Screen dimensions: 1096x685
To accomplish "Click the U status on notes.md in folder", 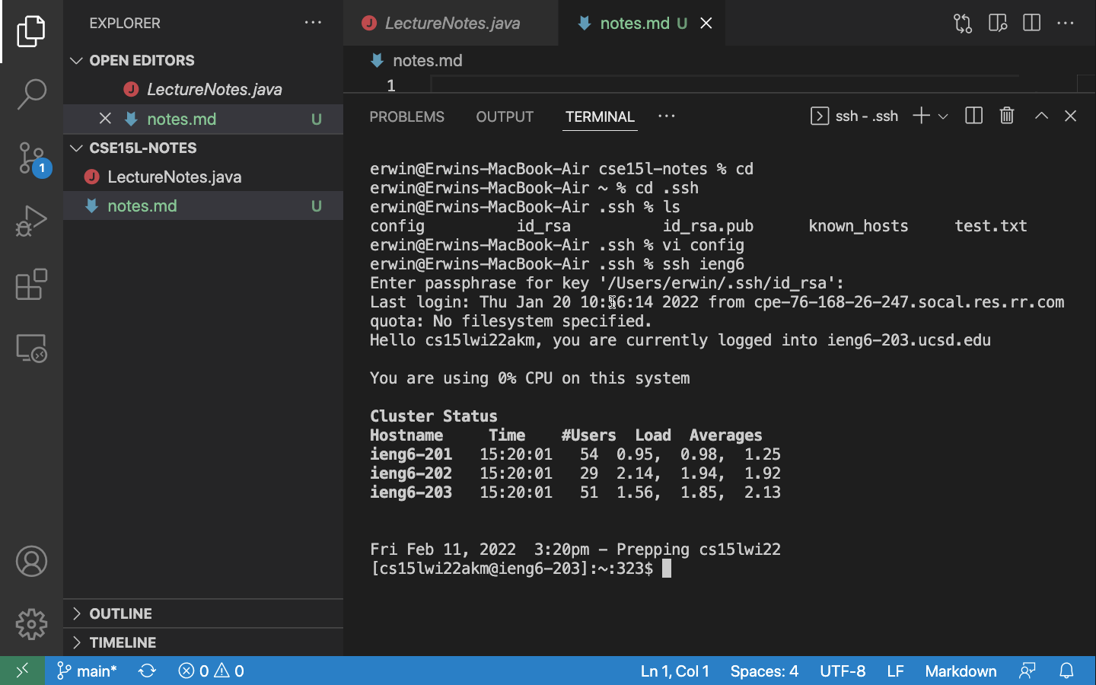I will pos(317,205).
